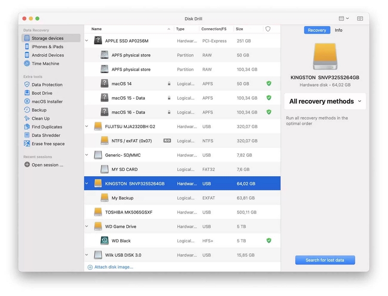Open Time Machine recovery
Image resolution: width=388 pixels, height=296 pixels.
pos(46,64)
